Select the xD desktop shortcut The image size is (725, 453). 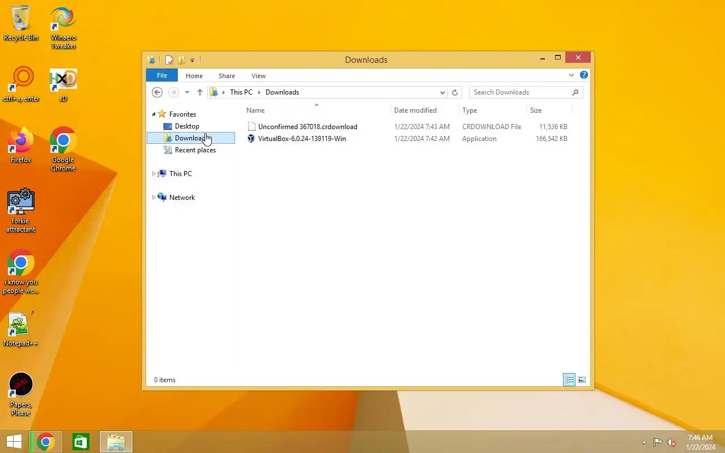[x=63, y=84]
